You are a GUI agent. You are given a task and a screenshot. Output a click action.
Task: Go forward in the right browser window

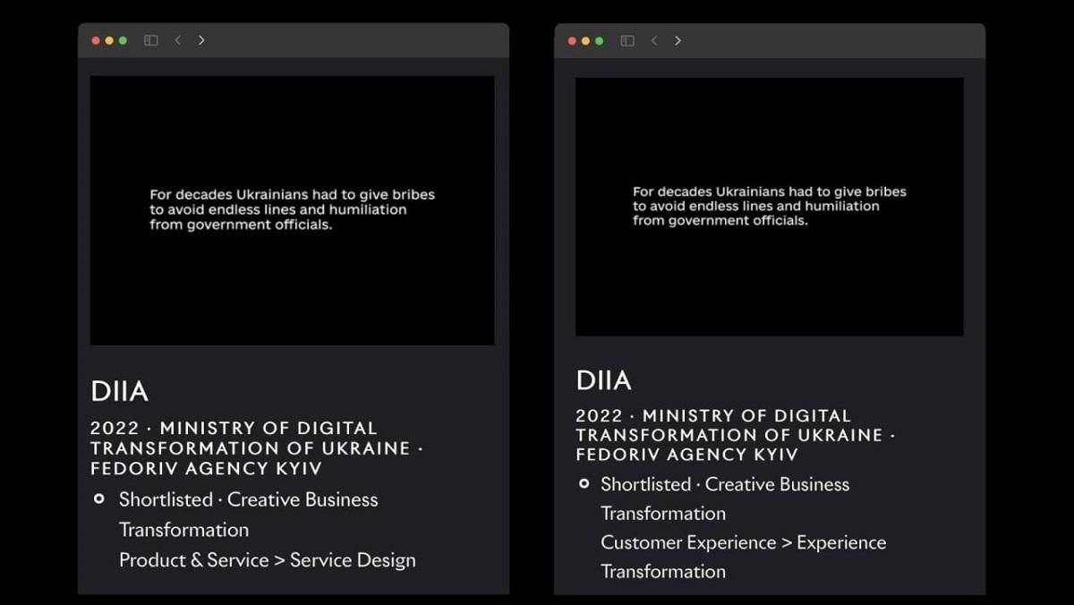(678, 40)
